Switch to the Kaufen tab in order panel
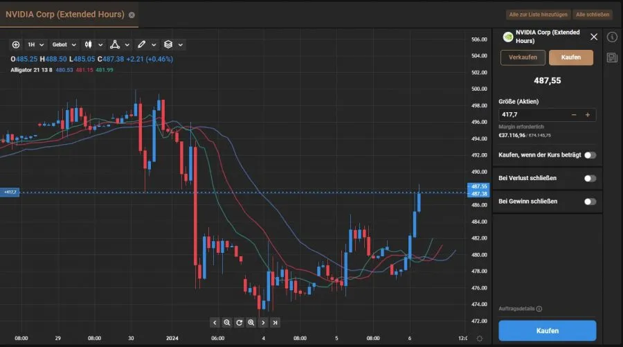623x347 pixels. click(571, 57)
